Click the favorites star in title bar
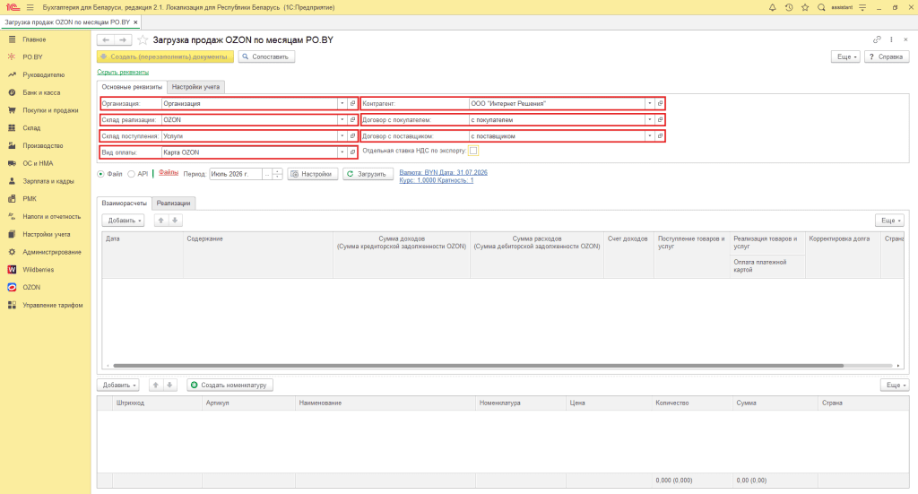Viewport: 918px width, 494px height. point(805,7)
